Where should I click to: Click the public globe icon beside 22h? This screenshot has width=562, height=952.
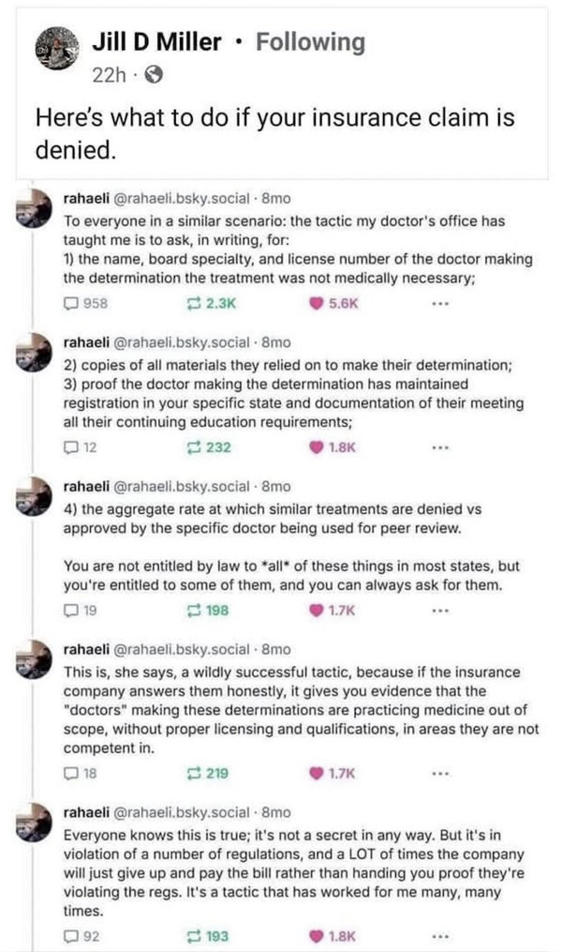155,75
